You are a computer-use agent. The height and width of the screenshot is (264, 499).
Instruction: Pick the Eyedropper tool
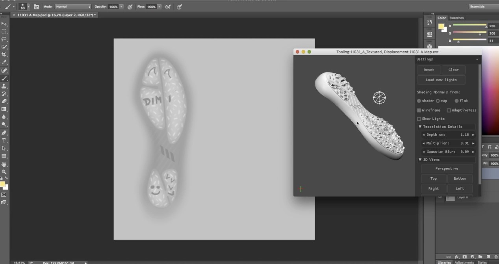[x=4, y=62]
